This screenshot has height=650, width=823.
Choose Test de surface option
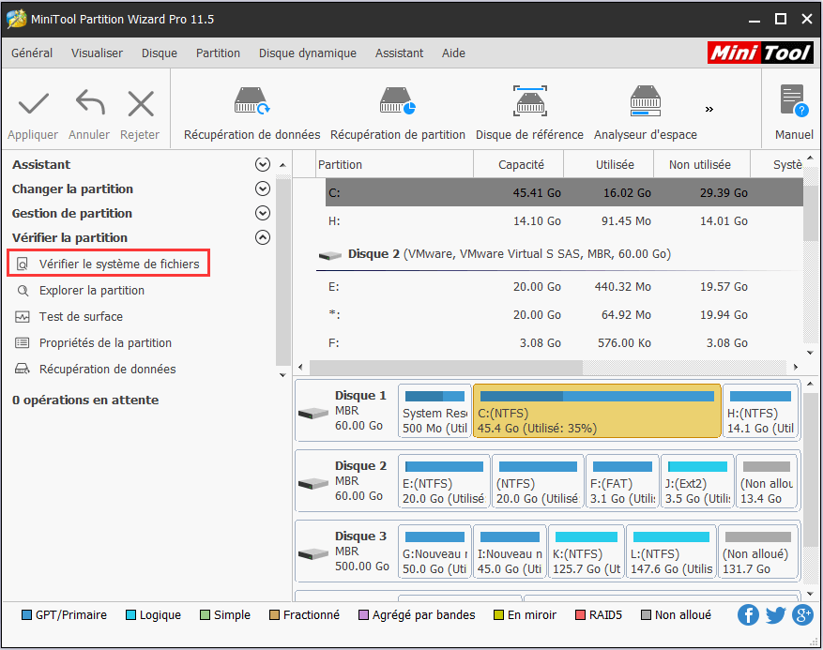coord(81,316)
